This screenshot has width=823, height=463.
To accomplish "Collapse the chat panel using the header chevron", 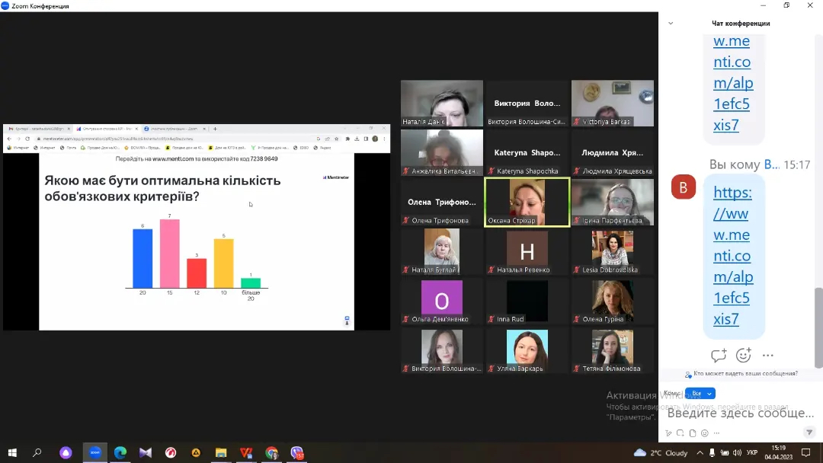I will coord(671,24).
